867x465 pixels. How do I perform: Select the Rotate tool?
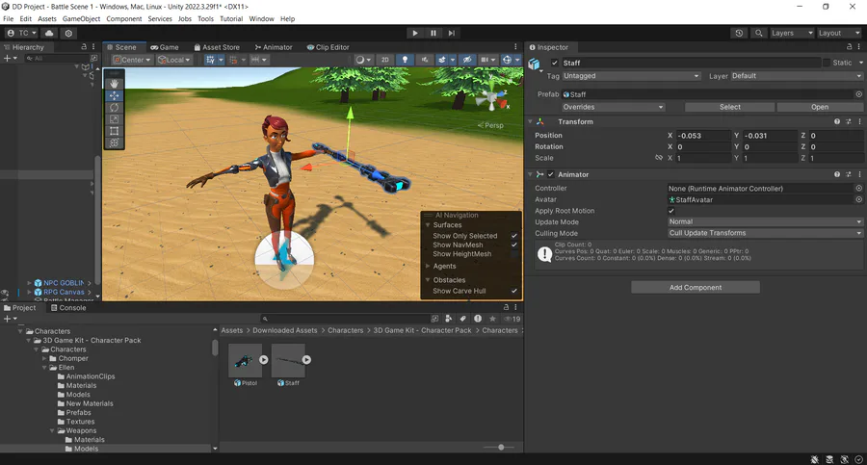tap(115, 107)
